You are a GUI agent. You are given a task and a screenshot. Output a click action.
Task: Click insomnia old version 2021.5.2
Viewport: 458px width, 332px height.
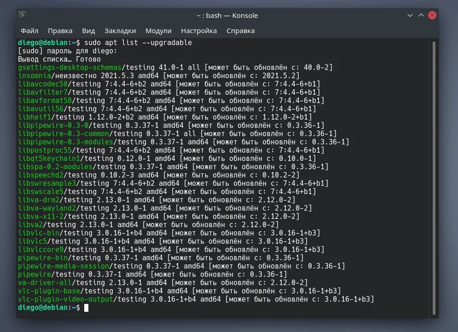click(x=278, y=75)
